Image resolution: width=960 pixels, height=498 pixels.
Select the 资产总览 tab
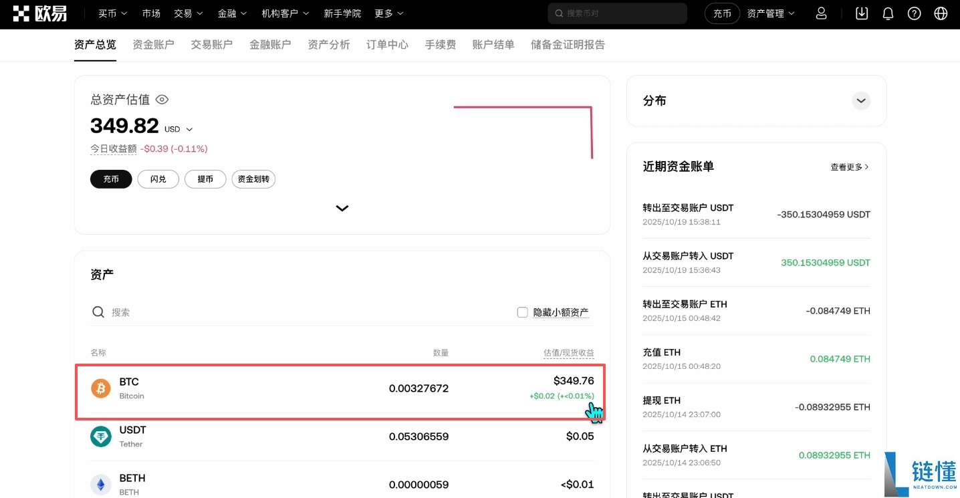point(95,45)
